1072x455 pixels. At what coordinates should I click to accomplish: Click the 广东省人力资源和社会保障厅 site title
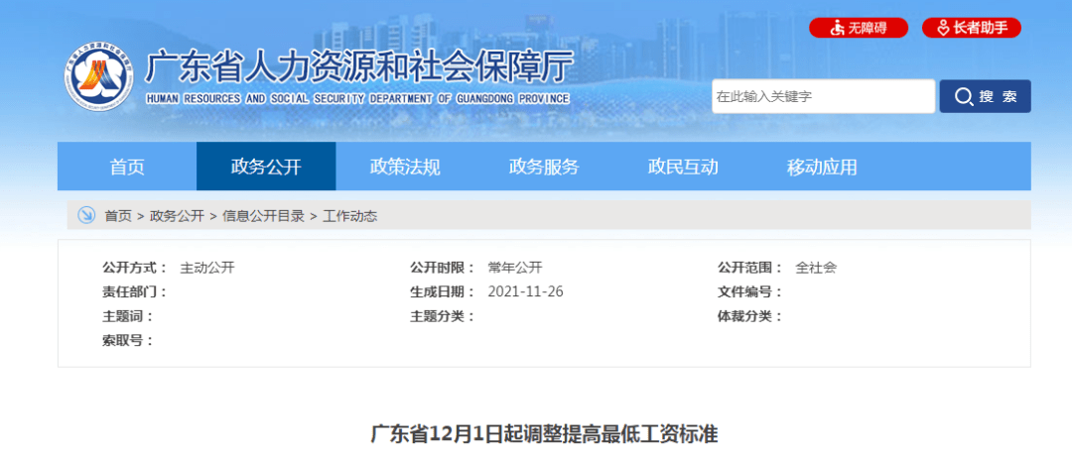pos(359,69)
